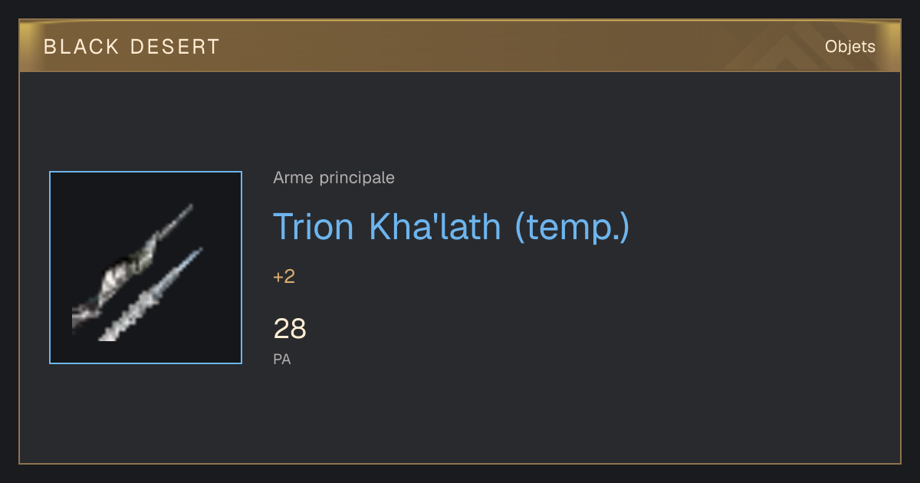The width and height of the screenshot is (920, 483).
Task: Click the PA stat label
Action: pyautogui.click(x=281, y=359)
